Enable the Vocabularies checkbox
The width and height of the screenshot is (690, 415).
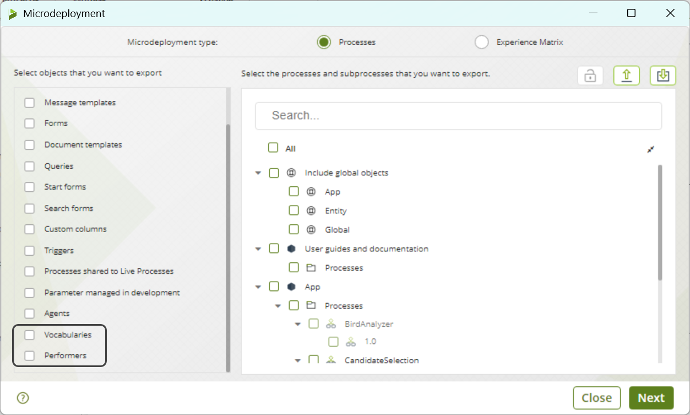coord(30,335)
